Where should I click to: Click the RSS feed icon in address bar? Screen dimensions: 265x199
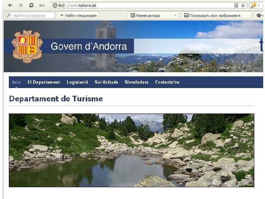(236, 6)
